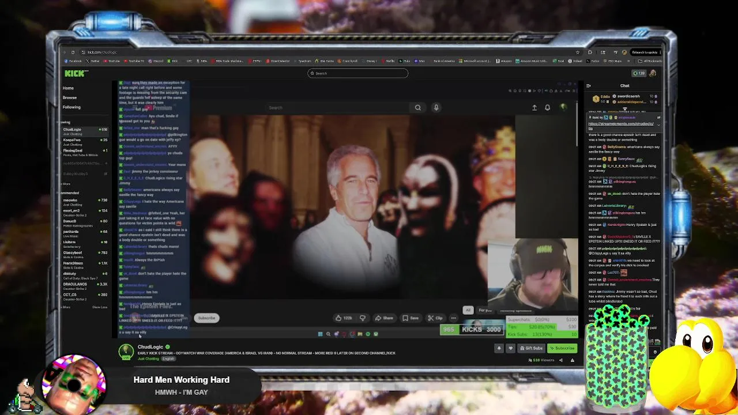Open the streamelements tip link in chat

click(x=621, y=125)
